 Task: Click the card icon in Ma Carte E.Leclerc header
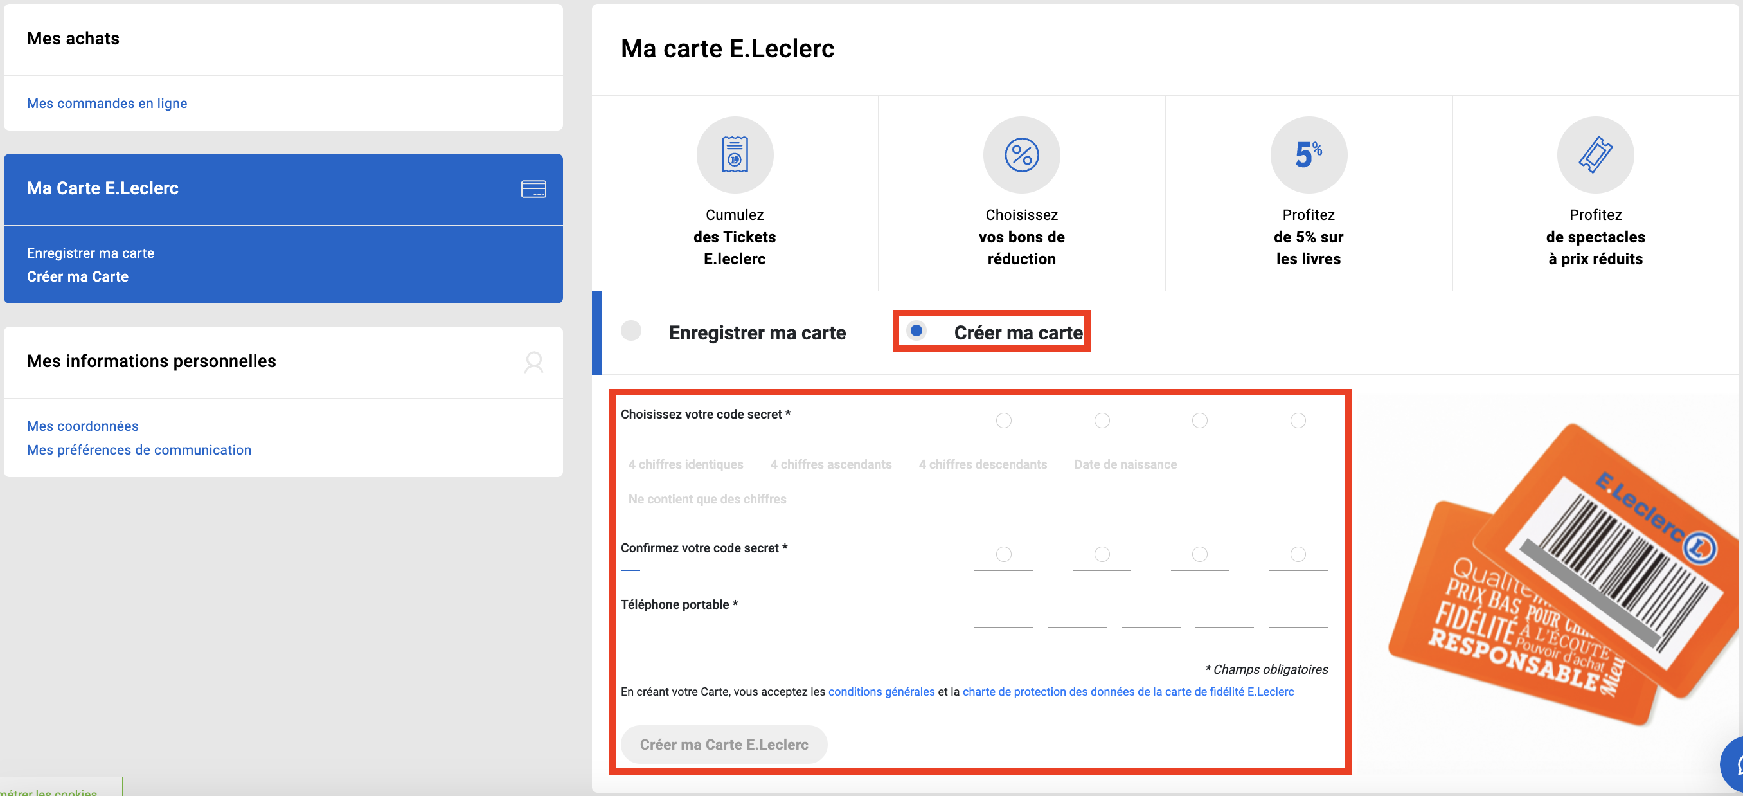pyautogui.click(x=533, y=189)
